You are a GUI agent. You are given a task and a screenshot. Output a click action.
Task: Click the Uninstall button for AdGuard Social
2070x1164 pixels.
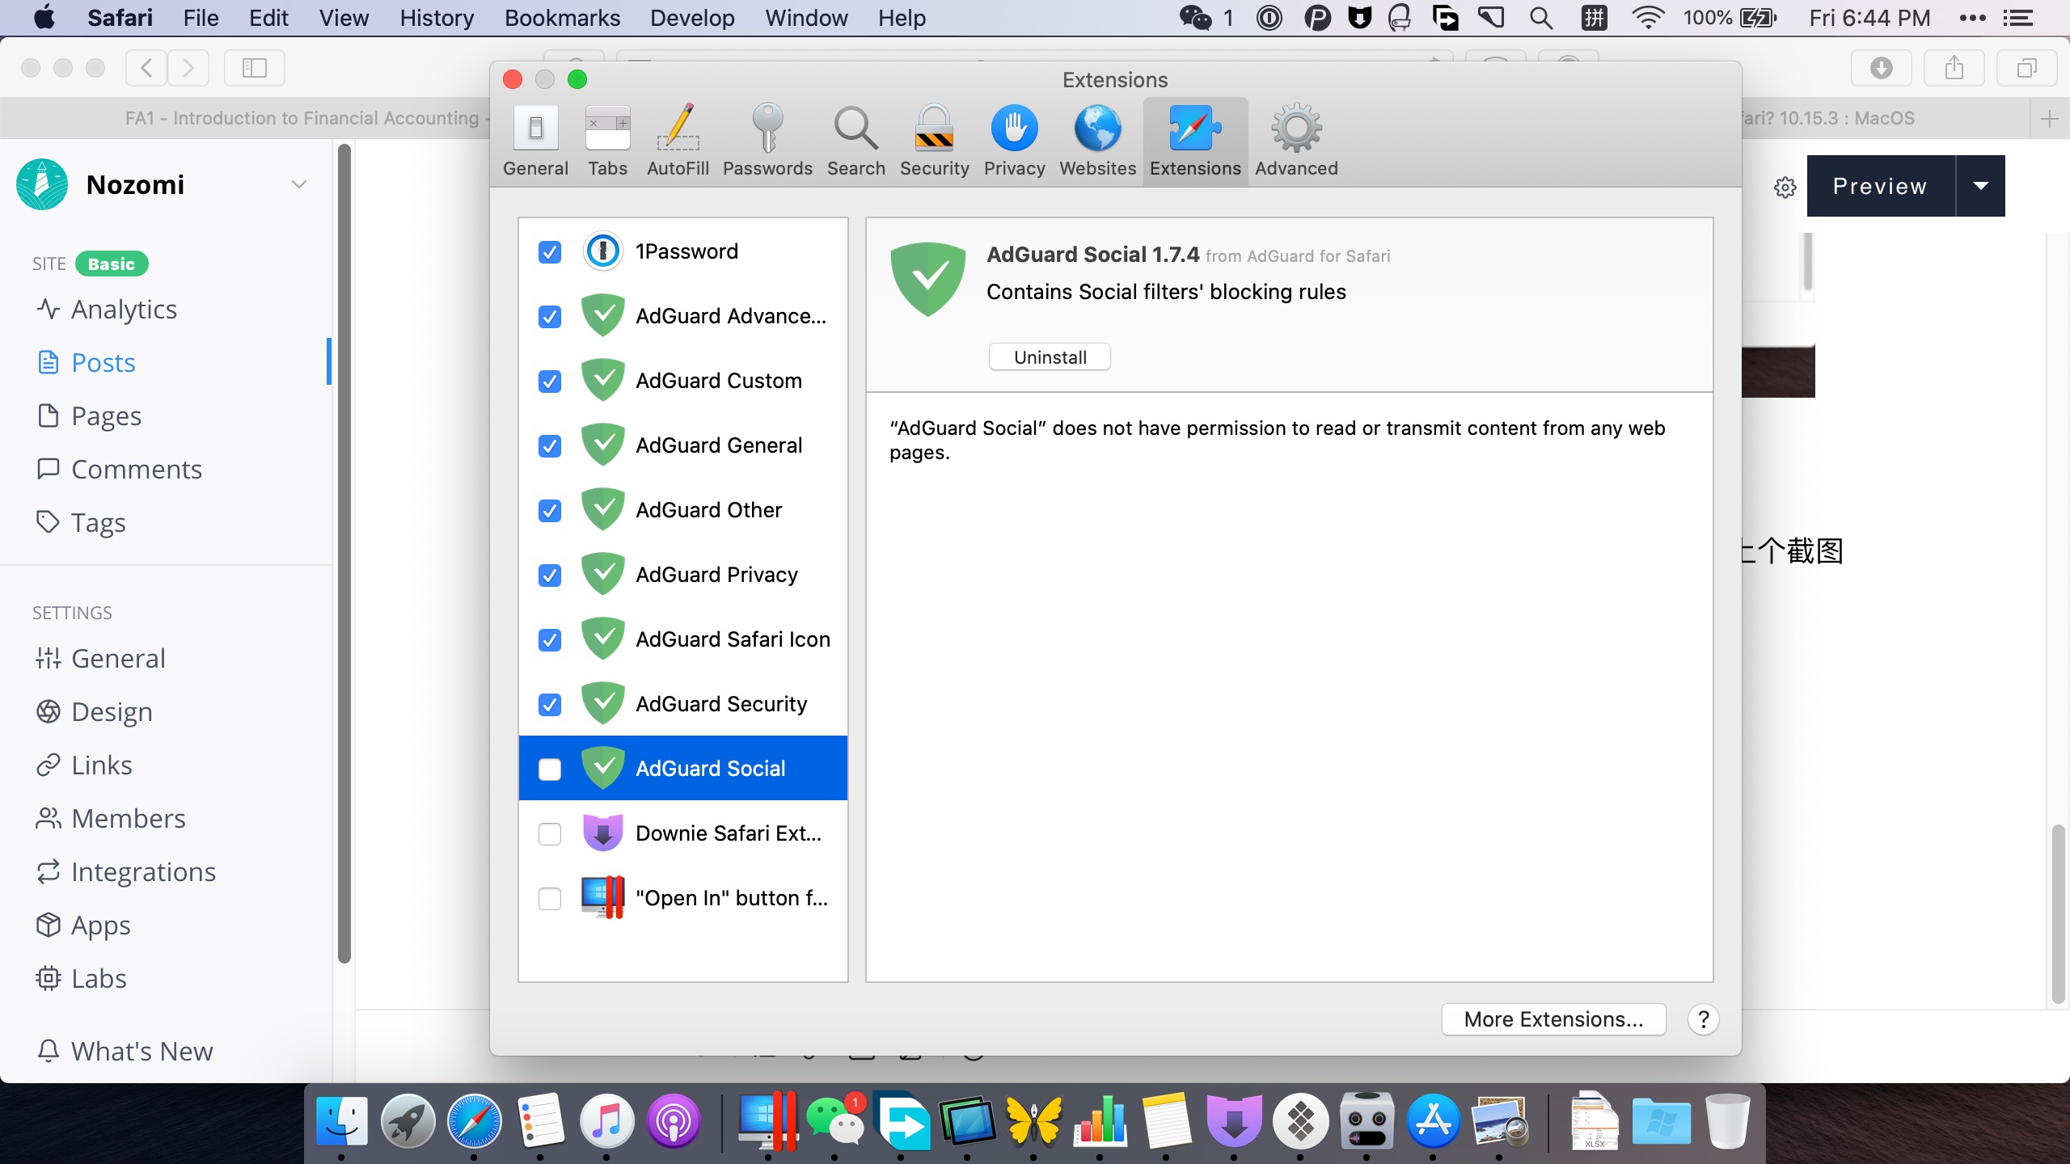1050,357
